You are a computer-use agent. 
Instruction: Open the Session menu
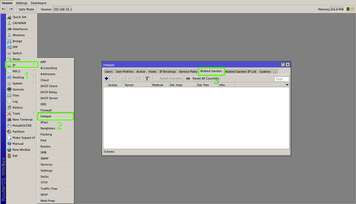[x=7, y=3]
